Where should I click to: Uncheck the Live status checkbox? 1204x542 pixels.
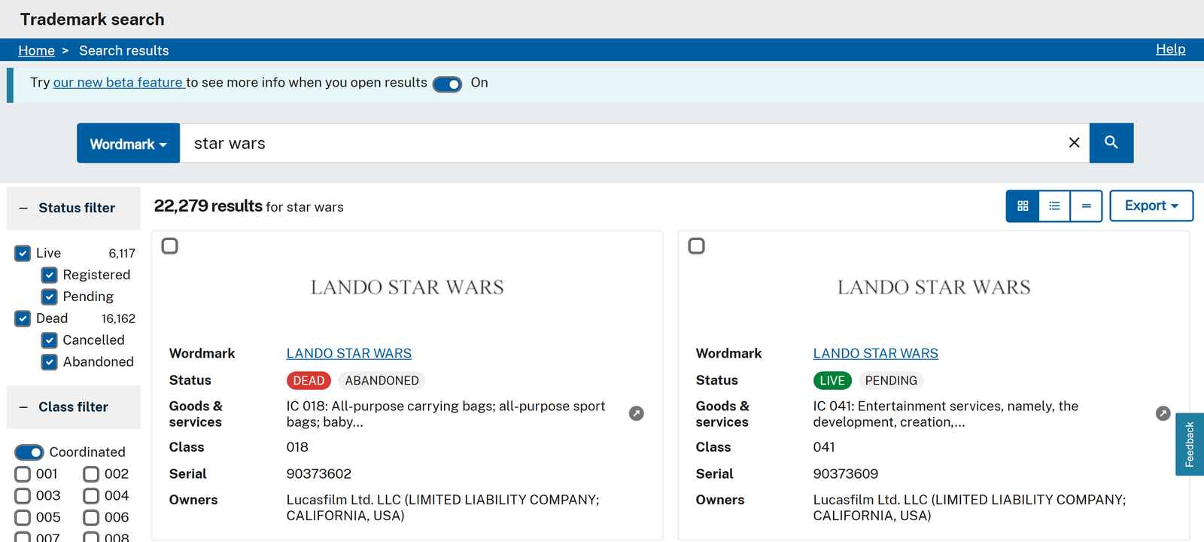pos(23,254)
